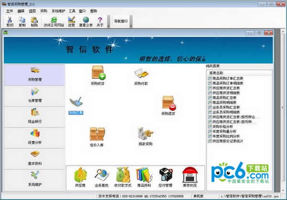This screenshot has width=287, height=200.
Task: Open the 供应商 shortcut icon
Action: point(80,177)
